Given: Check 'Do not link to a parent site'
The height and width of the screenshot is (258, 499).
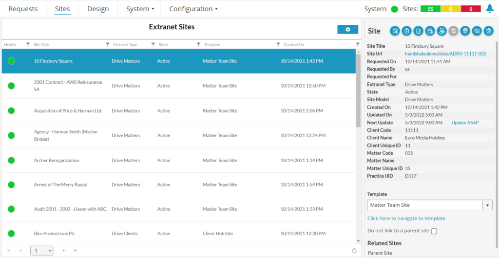Looking at the screenshot, I should click(434, 231).
